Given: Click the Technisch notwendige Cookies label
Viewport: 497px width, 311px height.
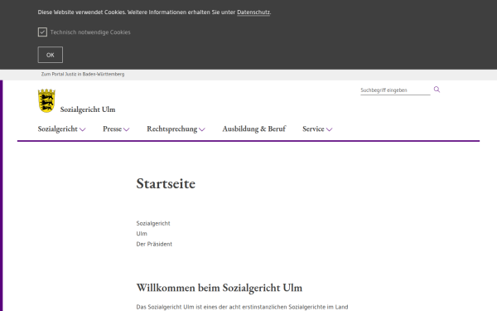Looking at the screenshot, I should pos(90,32).
